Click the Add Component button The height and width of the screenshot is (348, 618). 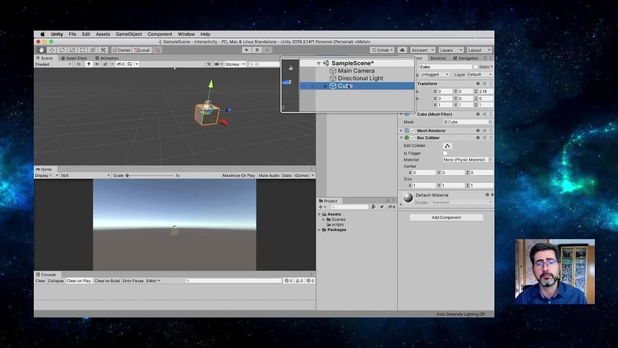click(x=446, y=217)
